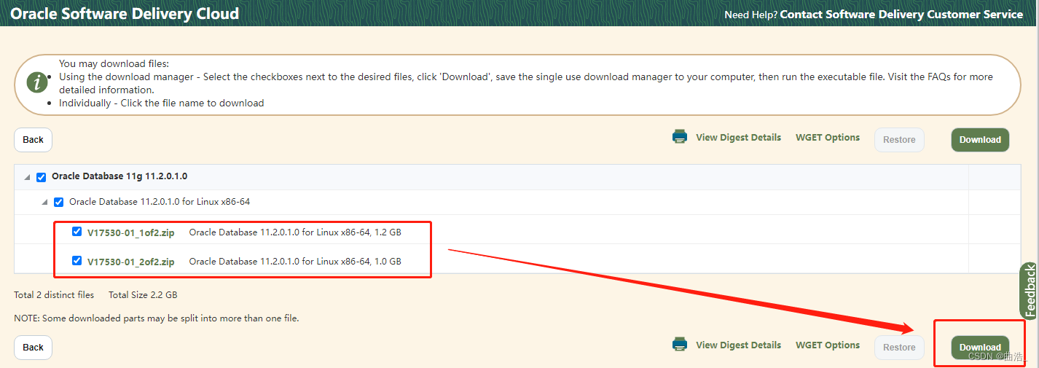Click the lower printer icon beside View Digest Details

click(680, 345)
